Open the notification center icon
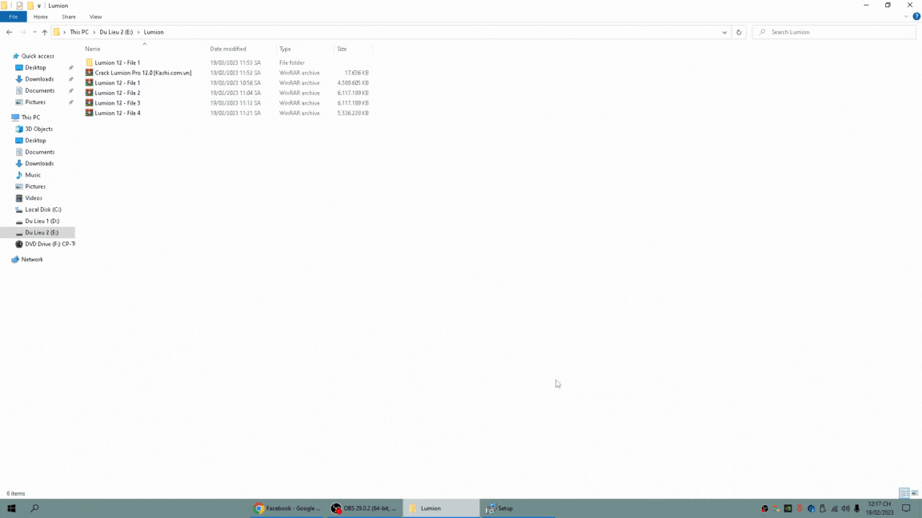This screenshot has height=518, width=922. pyautogui.click(x=906, y=508)
